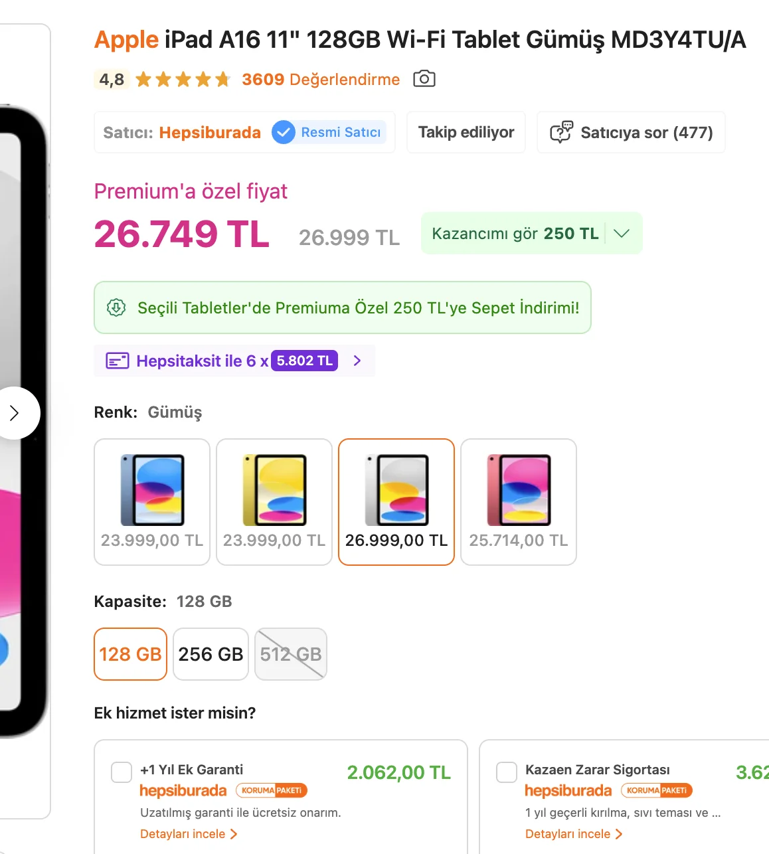Select the disabled 512 GB option

[x=291, y=654]
